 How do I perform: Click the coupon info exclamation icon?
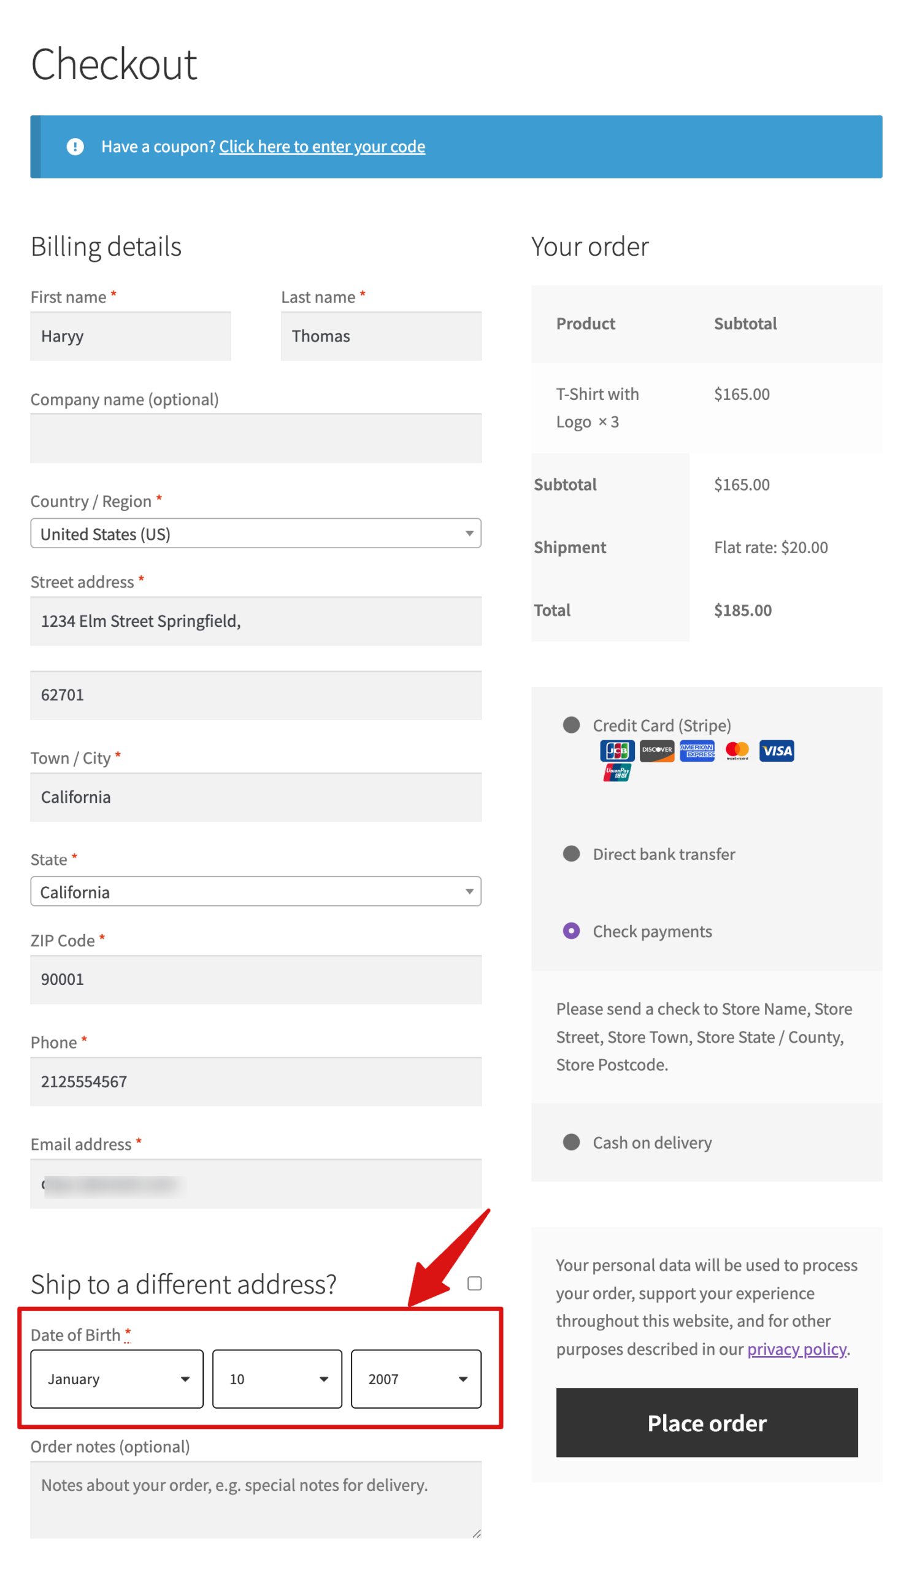[x=75, y=147]
